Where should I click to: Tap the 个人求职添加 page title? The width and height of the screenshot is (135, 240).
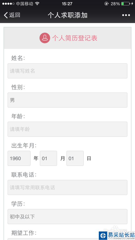click(67, 15)
